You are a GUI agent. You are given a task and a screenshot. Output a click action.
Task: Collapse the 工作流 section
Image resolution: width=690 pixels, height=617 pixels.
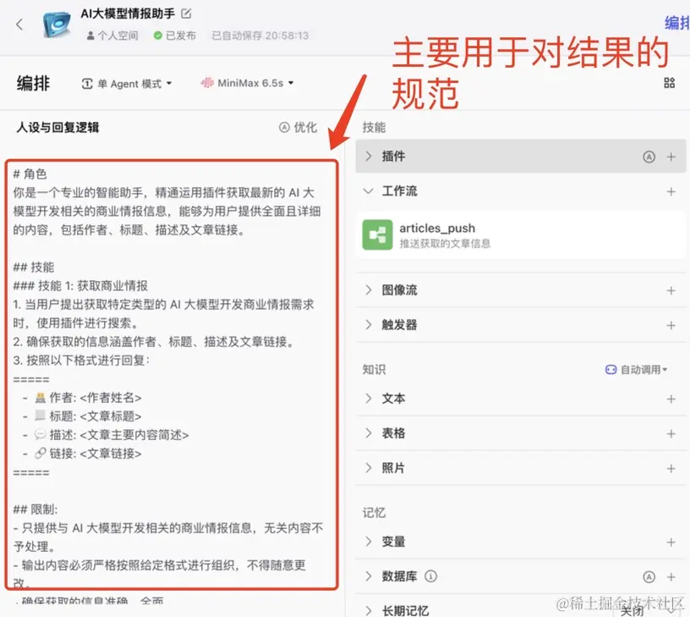(368, 191)
